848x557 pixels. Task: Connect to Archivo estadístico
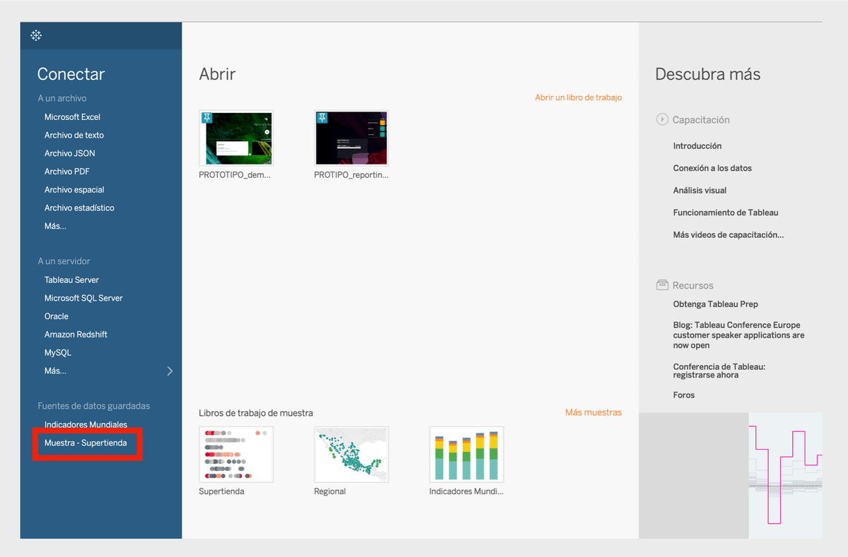tap(79, 208)
